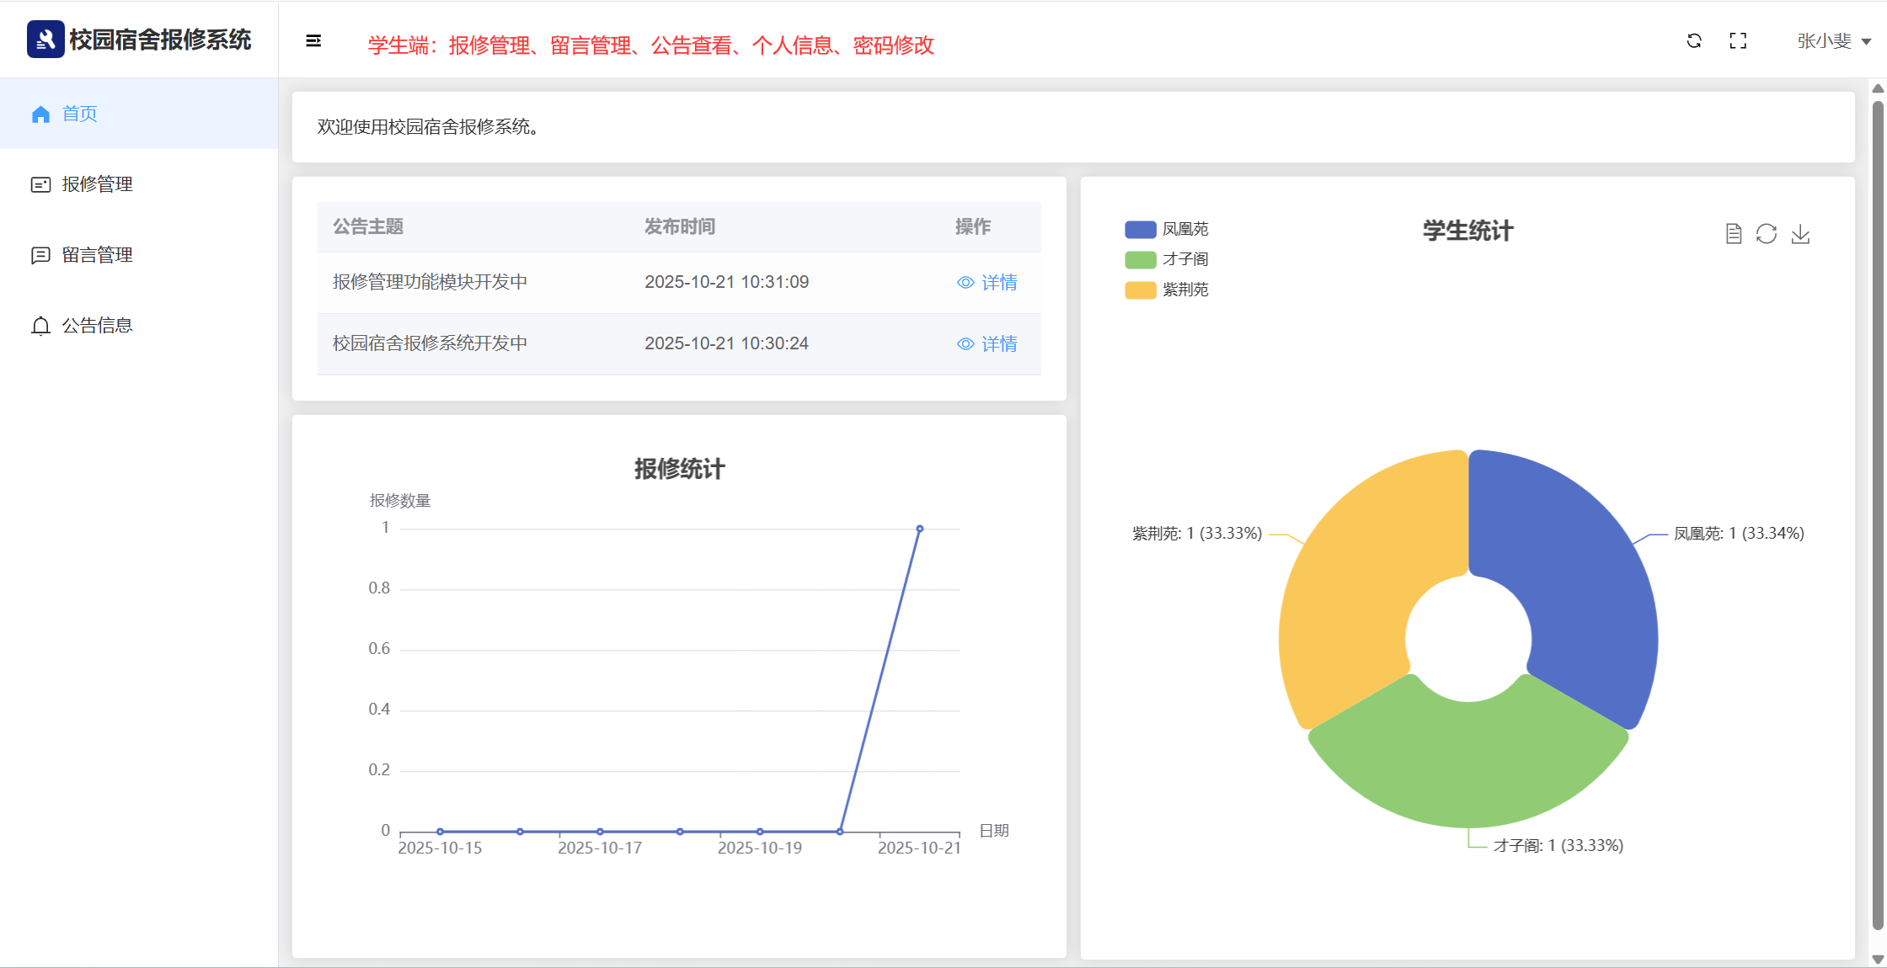Click the 2025-10-21 peak data point
This screenshot has width=1887, height=968.
tap(920, 529)
